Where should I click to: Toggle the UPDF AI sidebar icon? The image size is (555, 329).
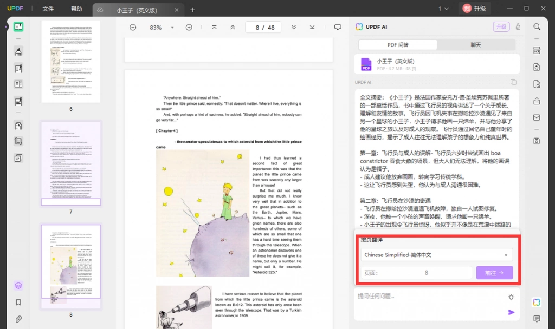pos(537,302)
